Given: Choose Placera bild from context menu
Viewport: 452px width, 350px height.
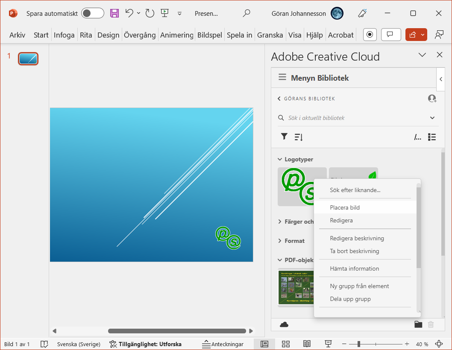Looking at the screenshot, I should point(345,208).
